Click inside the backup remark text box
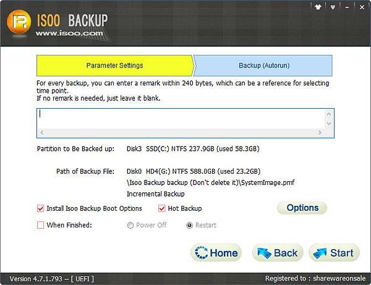The height and width of the screenshot is (285, 371). coord(181,119)
